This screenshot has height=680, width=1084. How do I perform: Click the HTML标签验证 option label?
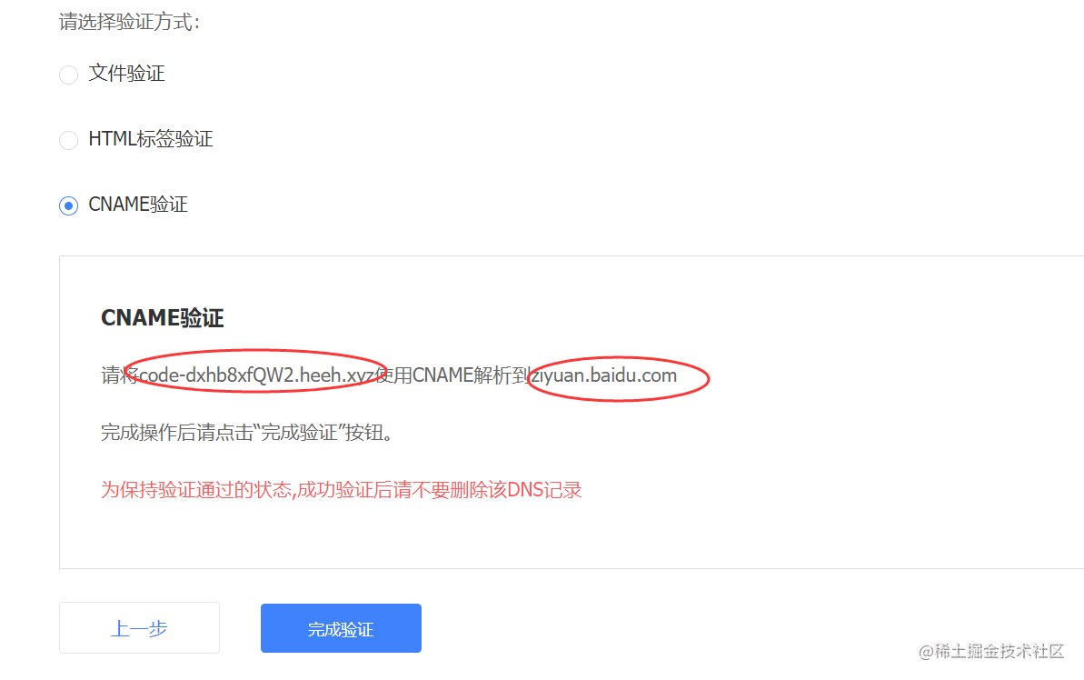pos(151,139)
